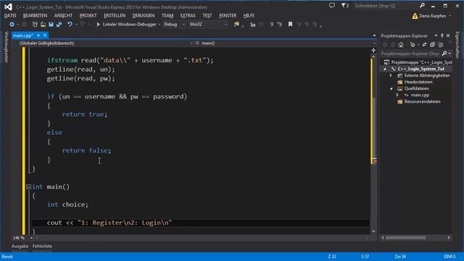This screenshot has height=261, width=464.
Task: Open the Eigenschaften side tab
Action: (457, 45)
